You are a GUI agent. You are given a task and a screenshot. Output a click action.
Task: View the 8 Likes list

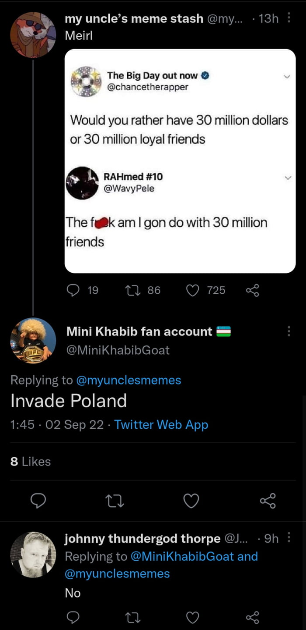coord(30,461)
